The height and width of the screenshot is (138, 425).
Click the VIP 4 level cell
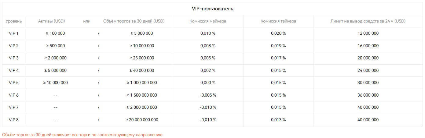click(14, 70)
